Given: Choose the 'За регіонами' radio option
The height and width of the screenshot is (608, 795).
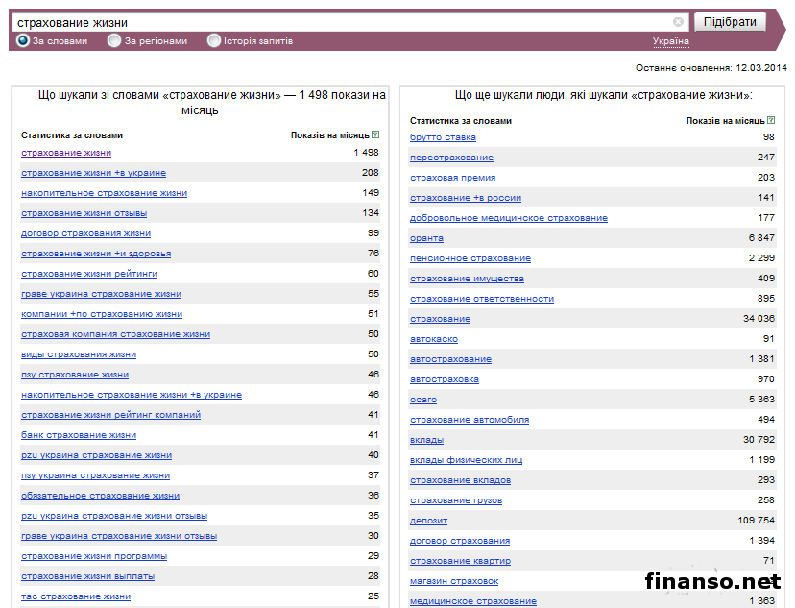Looking at the screenshot, I should pyautogui.click(x=114, y=41).
